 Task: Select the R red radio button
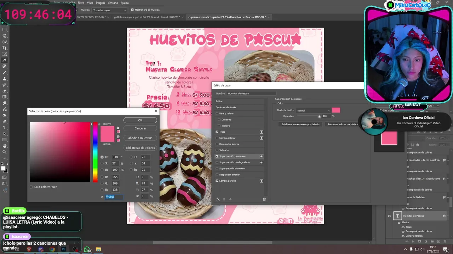click(102, 177)
